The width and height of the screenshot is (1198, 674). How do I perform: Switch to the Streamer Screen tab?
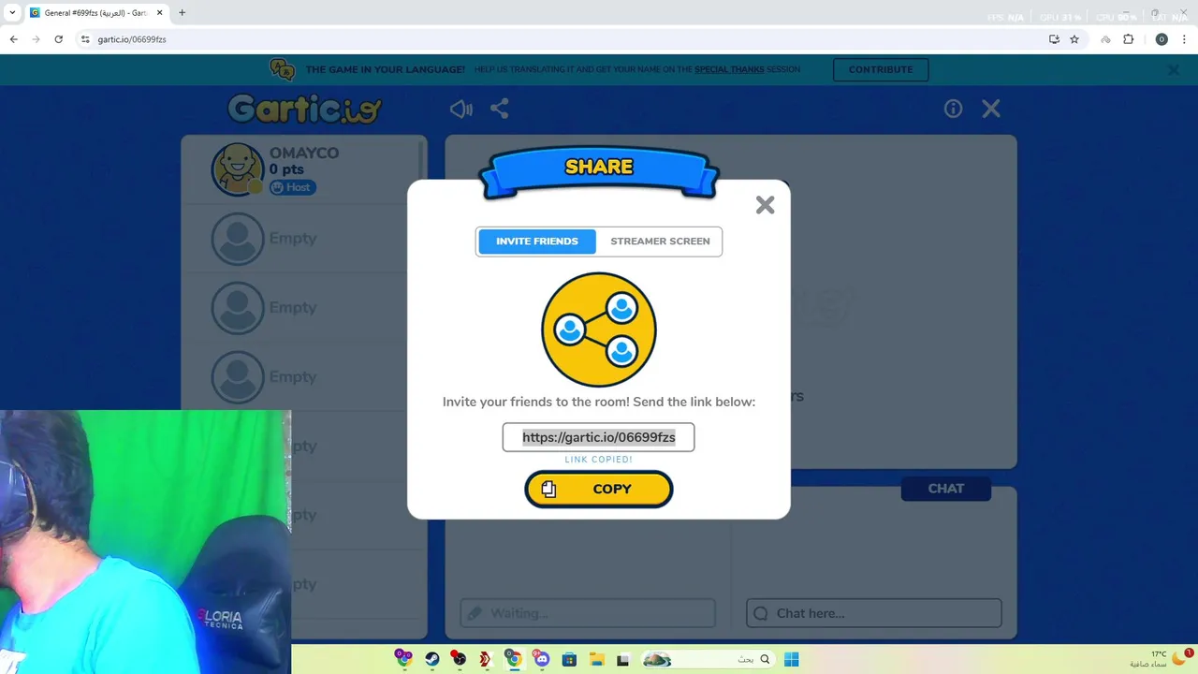(x=660, y=242)
